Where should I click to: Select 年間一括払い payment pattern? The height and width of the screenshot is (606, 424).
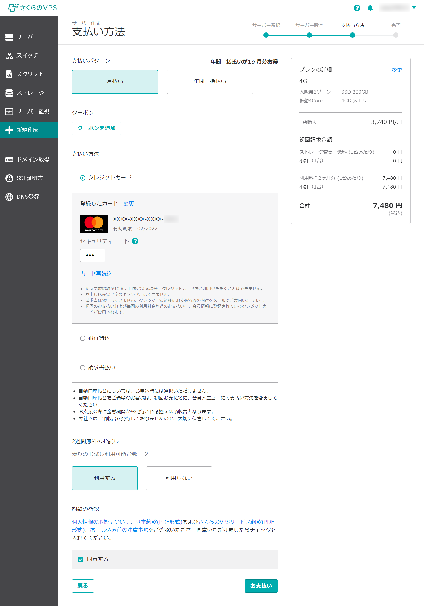tap(210, 82)
